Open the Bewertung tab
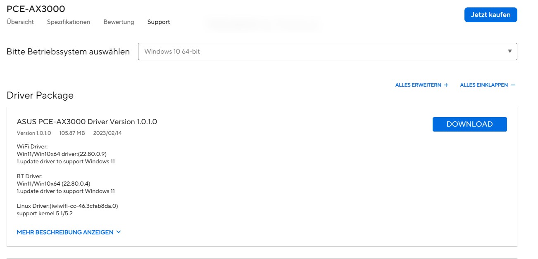 [119, 22]
